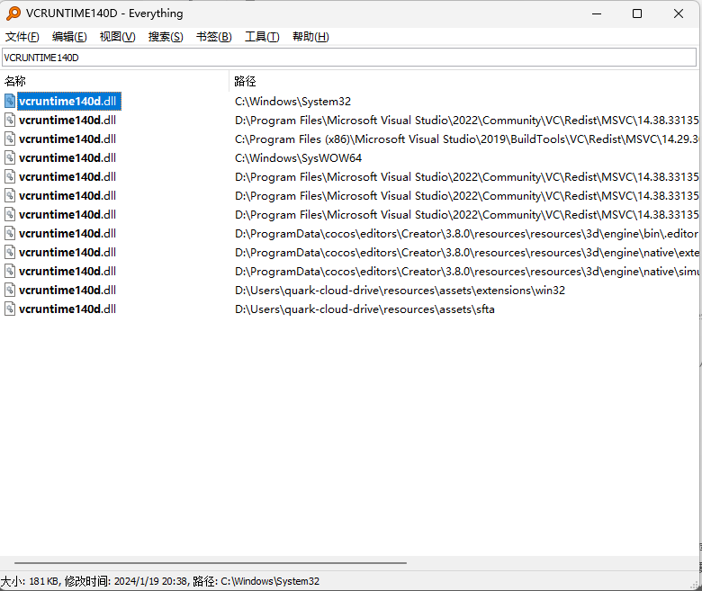702x591 pixels.
Task: Select vcruntime140d.dll located in C:\Windows\SysWOW64
Action: pyautogui.click(x=67, y=157)
